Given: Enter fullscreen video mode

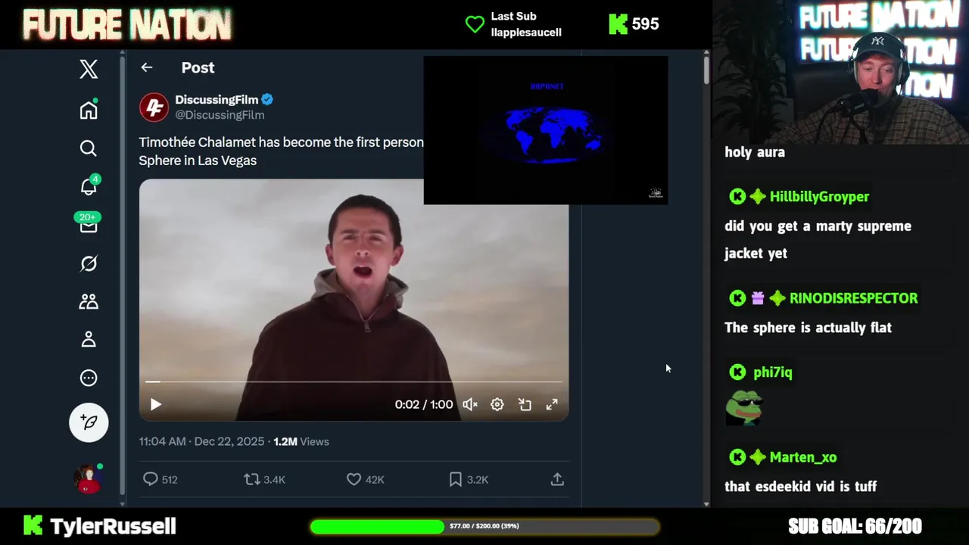Looking at the screenshot, I should tap(552, 404).
